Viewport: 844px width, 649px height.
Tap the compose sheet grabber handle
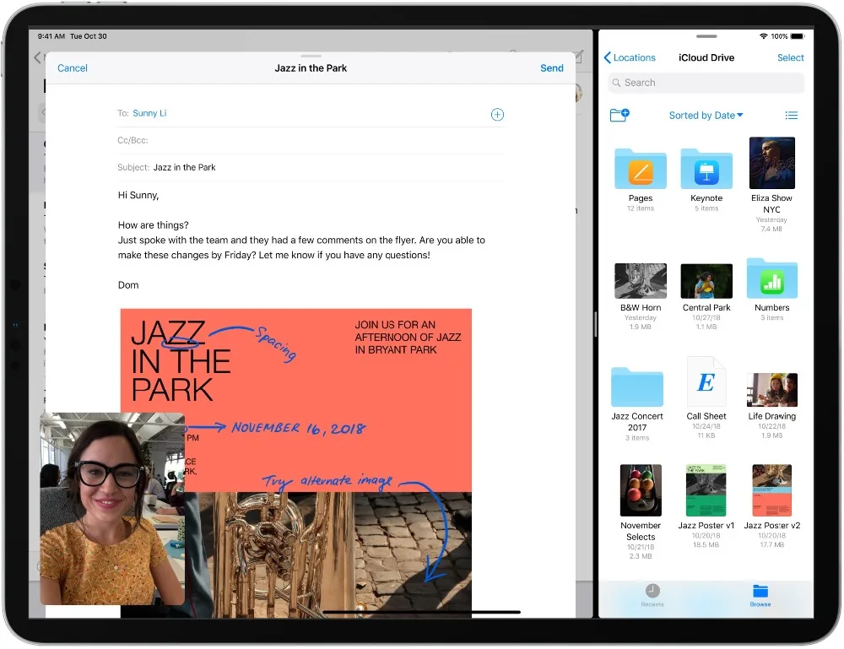click(x=311, y=56)
